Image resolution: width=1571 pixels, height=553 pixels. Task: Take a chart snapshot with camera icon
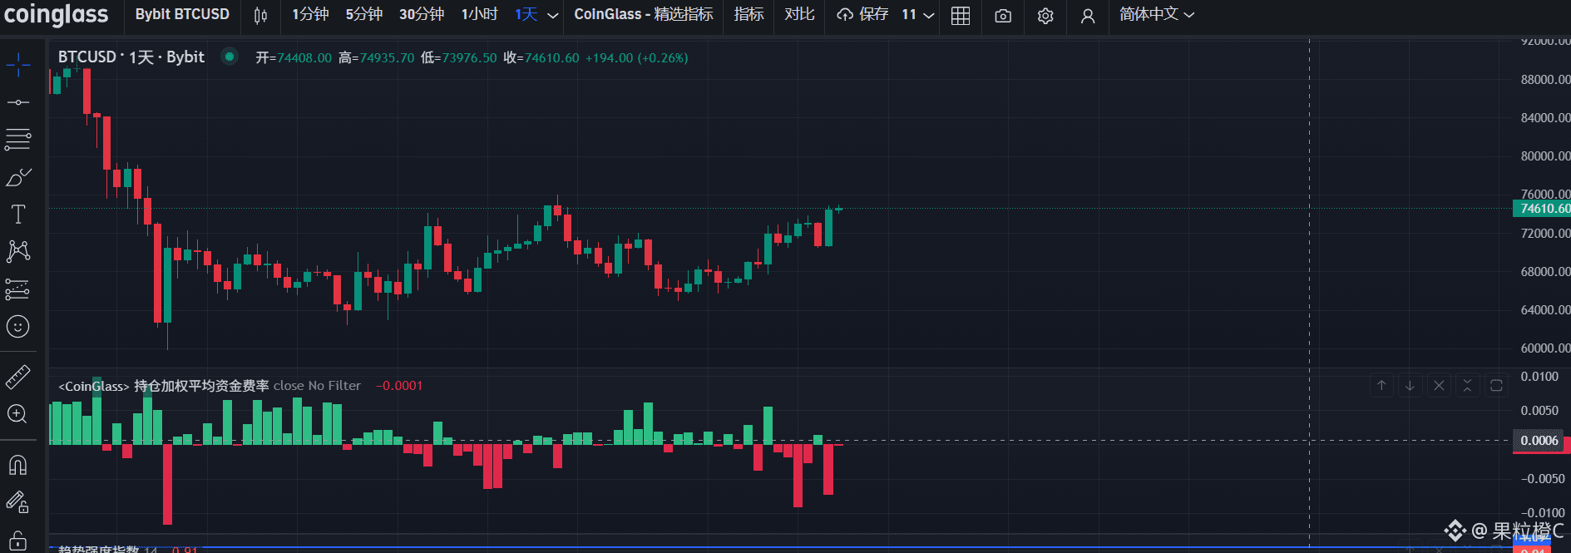point(1003,15)
